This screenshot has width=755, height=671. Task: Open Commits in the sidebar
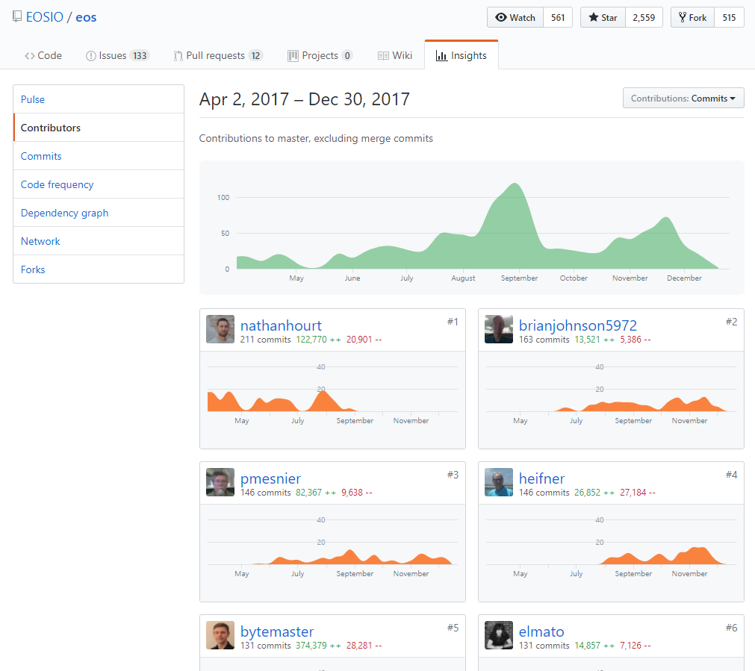99,156
